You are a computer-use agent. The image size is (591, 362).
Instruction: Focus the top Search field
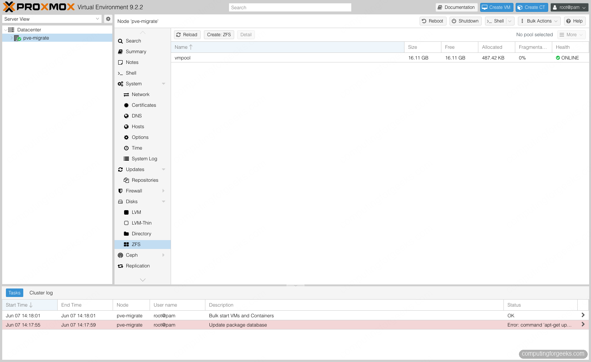tap(290, 7)
